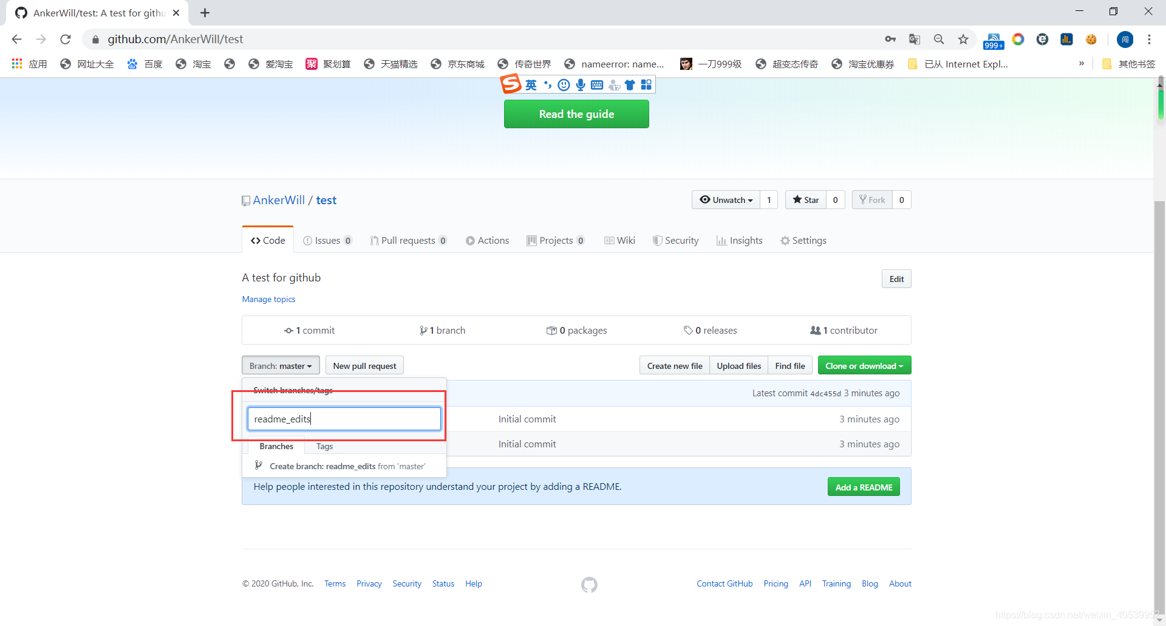The image size is (1166, 626).
Task: Focus the branch name input field
Action: tap(344, 419)
